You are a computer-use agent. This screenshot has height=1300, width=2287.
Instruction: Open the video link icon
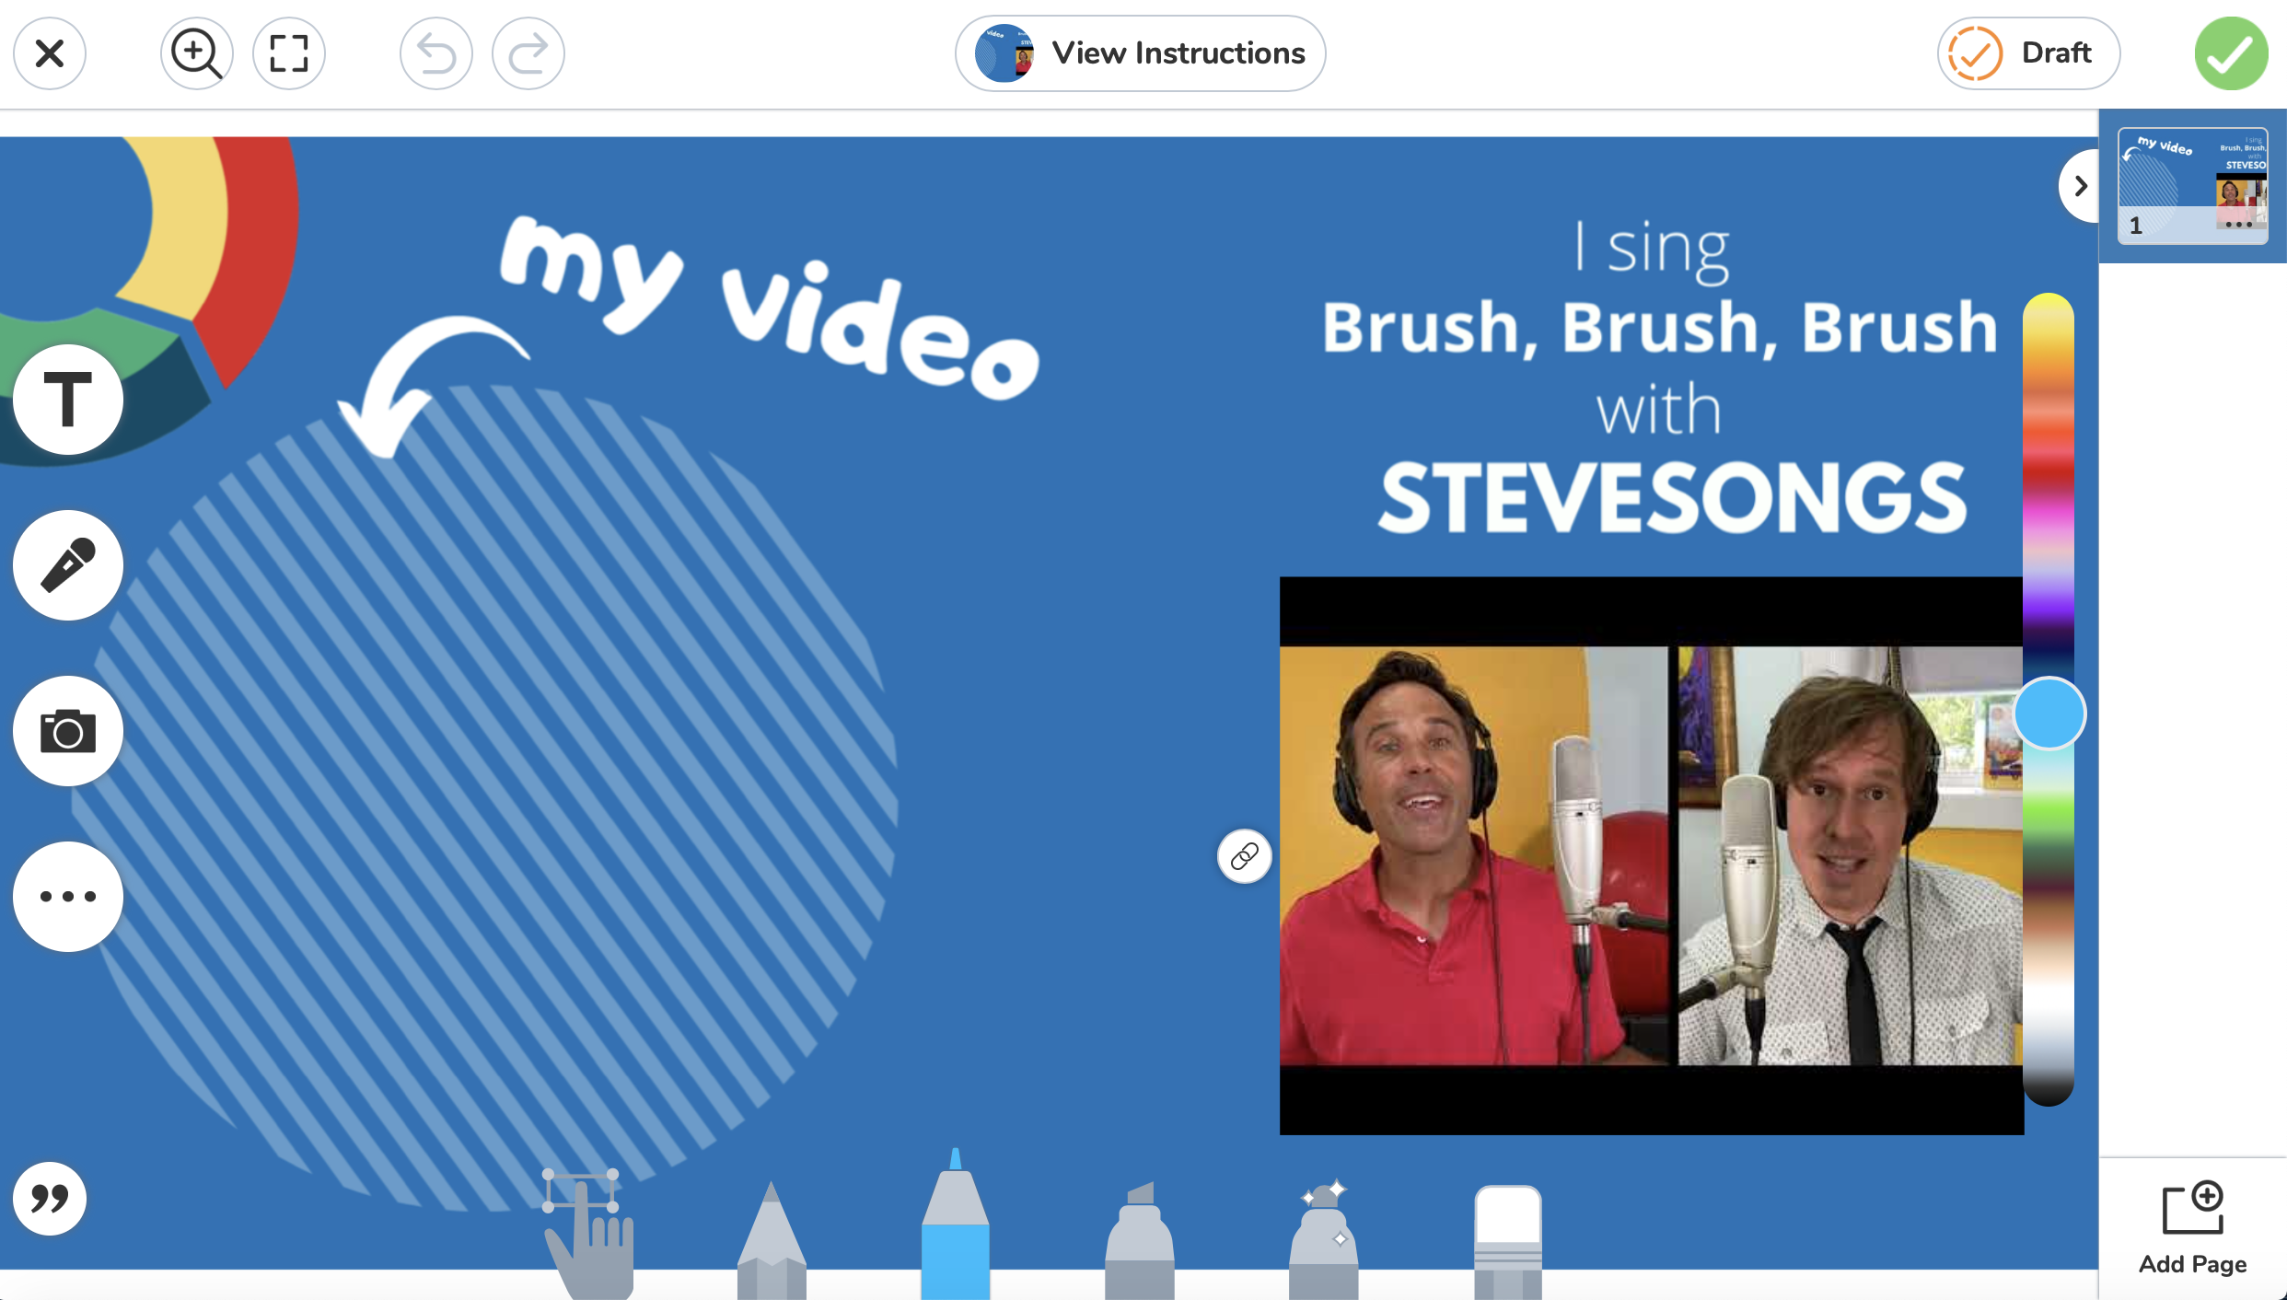(1245, 856)
